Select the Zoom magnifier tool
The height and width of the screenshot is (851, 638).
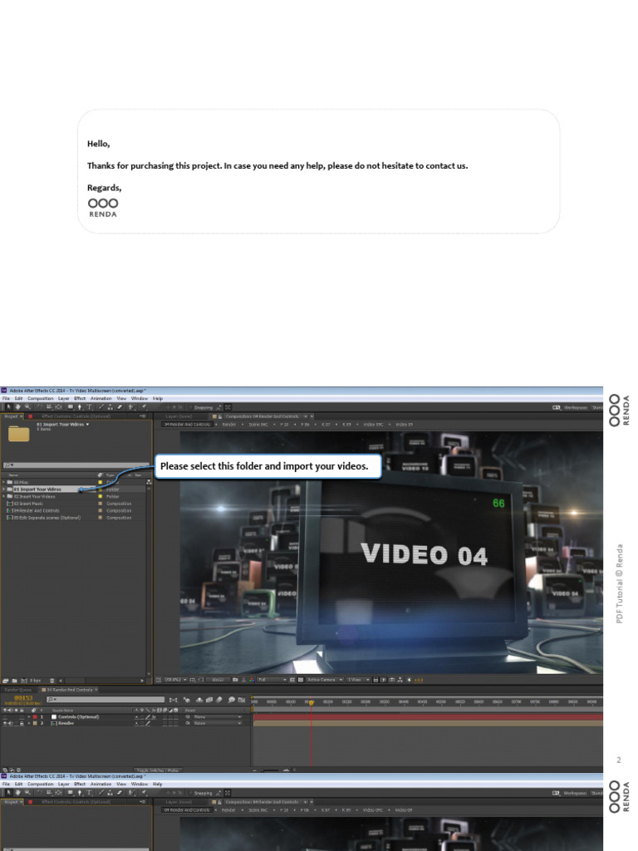pyautogui.click(x=27, y=407)
